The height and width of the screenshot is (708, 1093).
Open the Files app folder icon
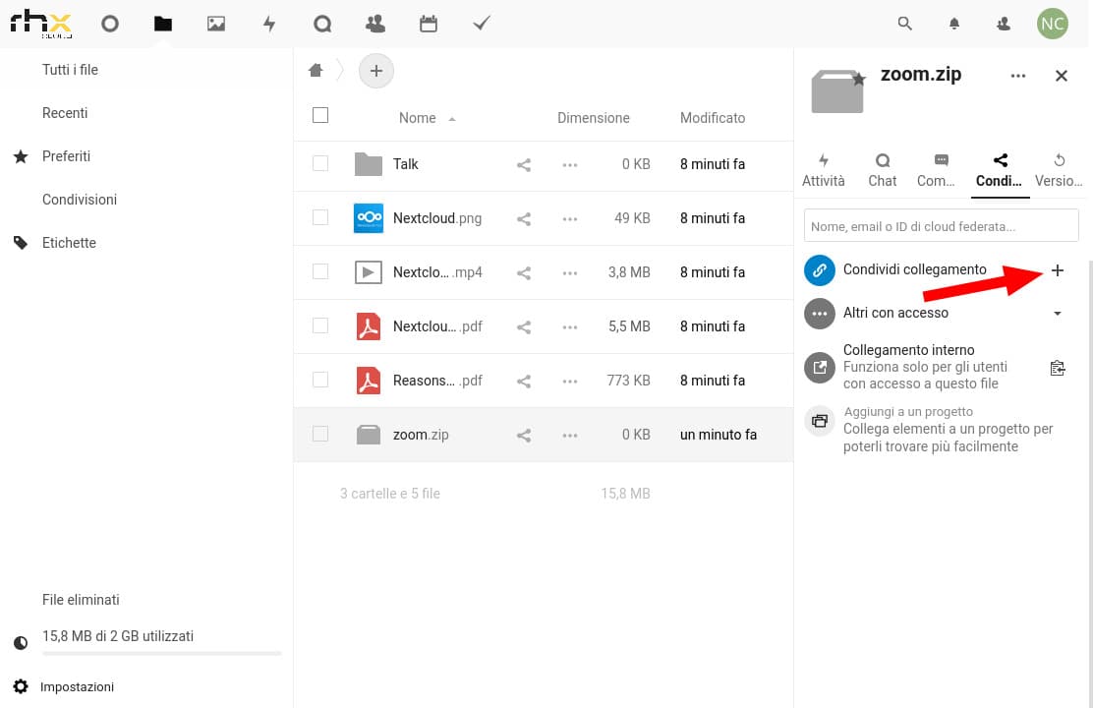point(163,24)
